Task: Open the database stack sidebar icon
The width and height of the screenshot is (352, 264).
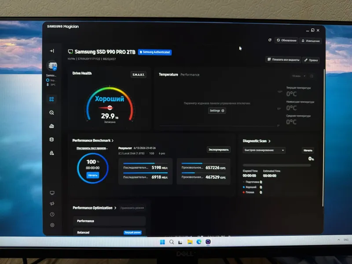Action: 51,139
